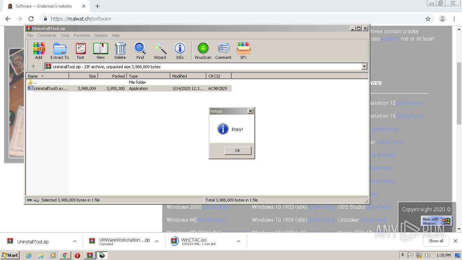Select the UninstallTool3.ex... file row
This screenshot has width=462, height=260.
pyautogui.click(x=129, y=88)
